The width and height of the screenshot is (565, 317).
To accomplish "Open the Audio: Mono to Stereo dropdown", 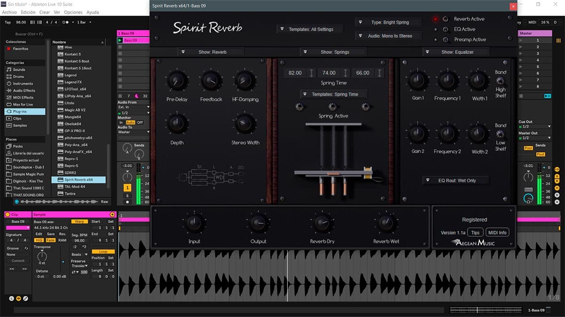I will (389, 36).
